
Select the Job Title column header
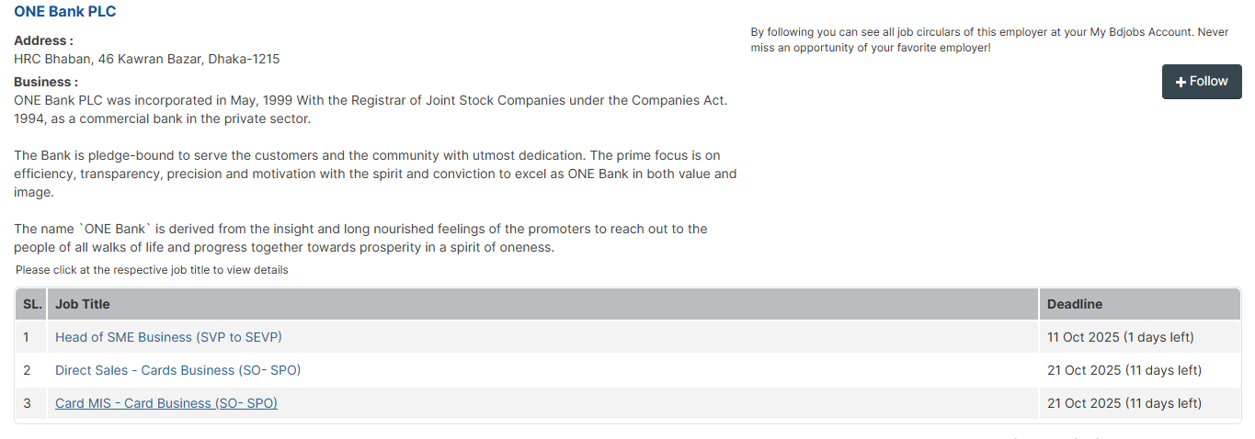pos(83,304)
